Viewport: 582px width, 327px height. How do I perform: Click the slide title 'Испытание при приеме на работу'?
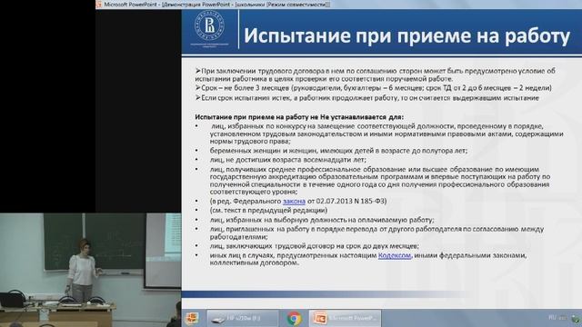point(406,35)
